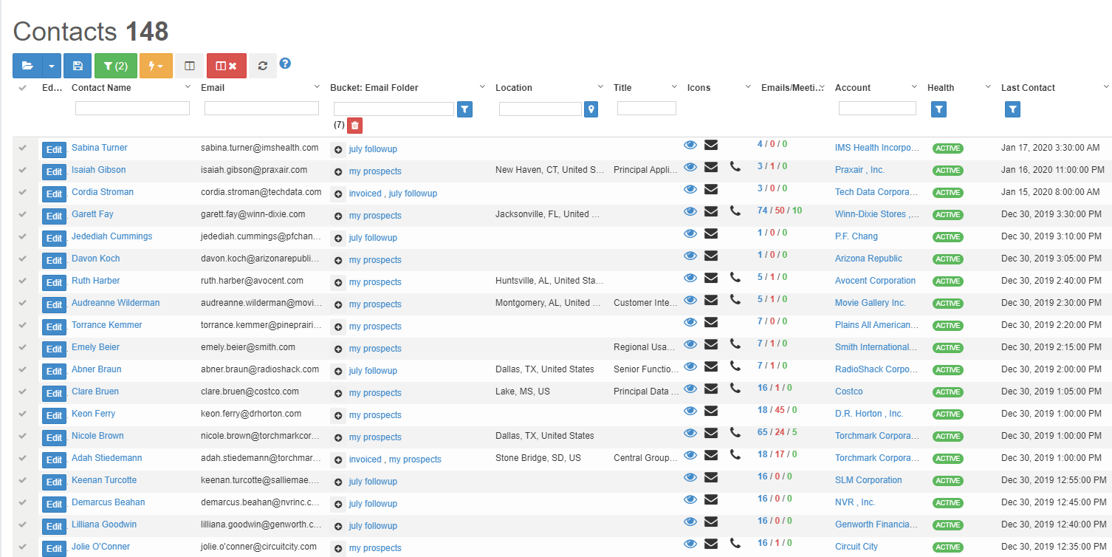Call Jolie O'Conner using phone icon
Image resolution: width=1112 pixels, height=557 pixels.
735,544
